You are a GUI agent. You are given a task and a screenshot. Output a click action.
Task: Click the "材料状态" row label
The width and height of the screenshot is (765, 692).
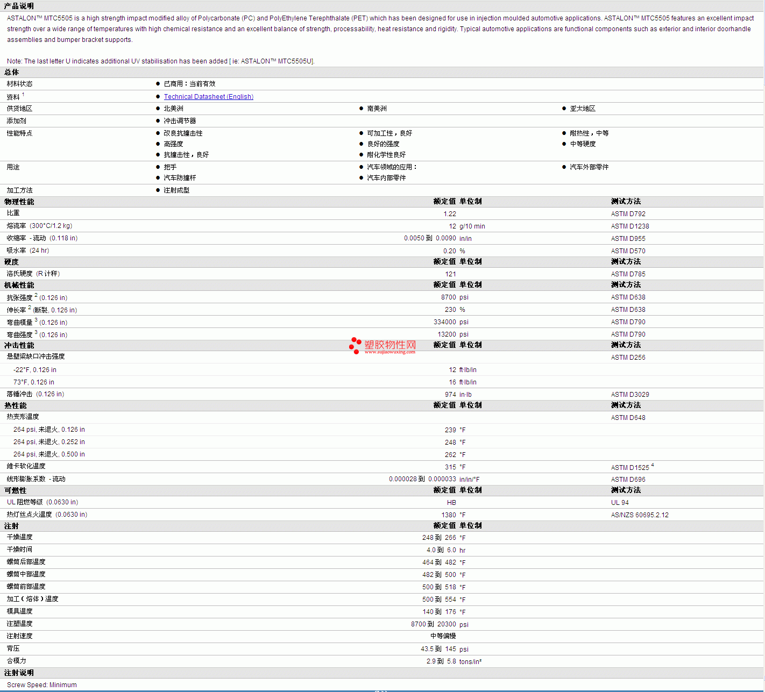[x=19, y=84]
